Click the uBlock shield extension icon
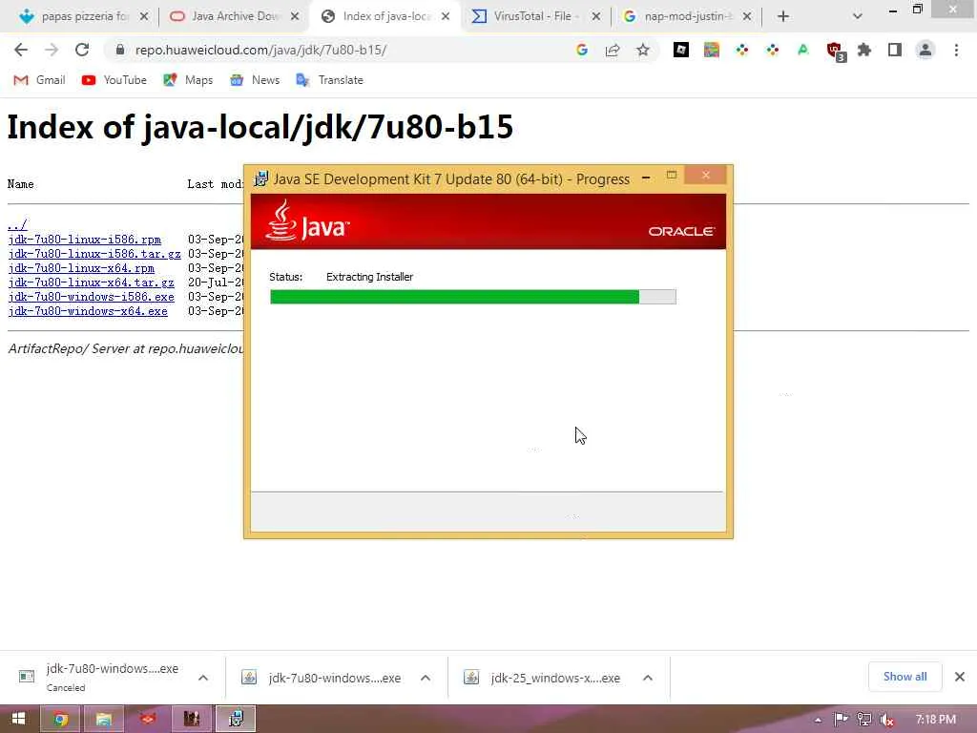Image resolution: width=977 pixels, height=733 pixels. 835,51
